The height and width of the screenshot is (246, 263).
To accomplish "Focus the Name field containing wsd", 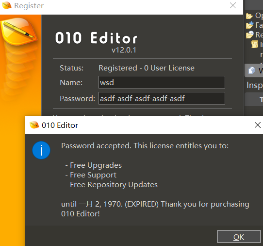I will tap(162, 82).
